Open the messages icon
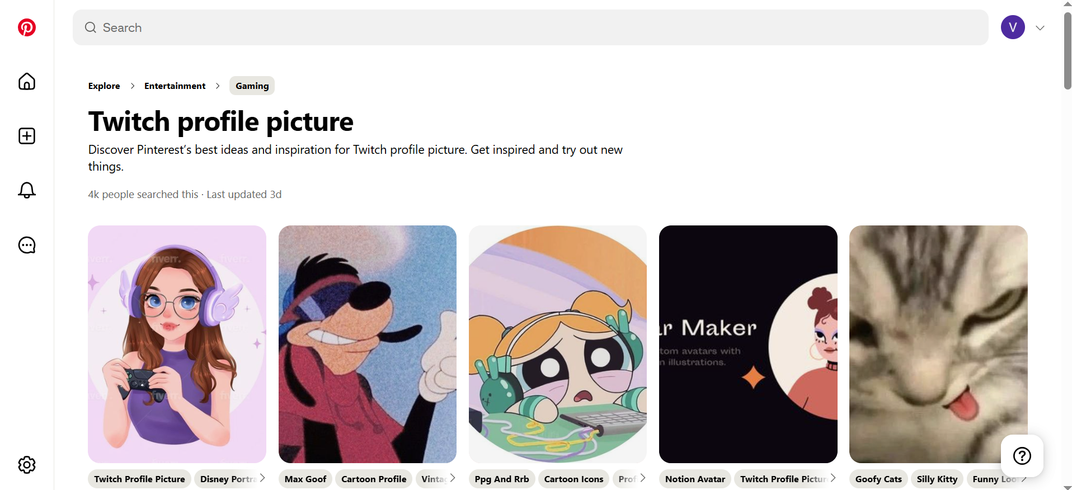This screenshot has width=1072, height=490. 26,245
